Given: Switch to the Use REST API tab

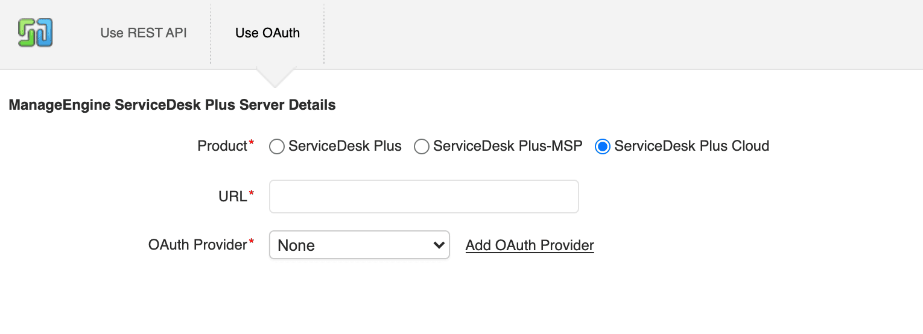Looking at the screenshot, I should 144,33.
